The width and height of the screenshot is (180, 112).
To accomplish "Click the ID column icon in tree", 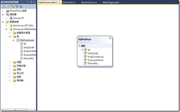I will 21,44.
